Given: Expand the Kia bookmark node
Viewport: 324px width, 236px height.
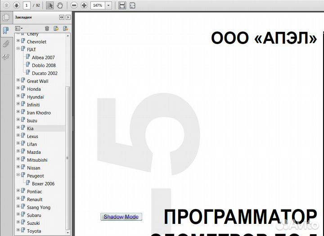Looking at the screenshot, I should (18, 127).
